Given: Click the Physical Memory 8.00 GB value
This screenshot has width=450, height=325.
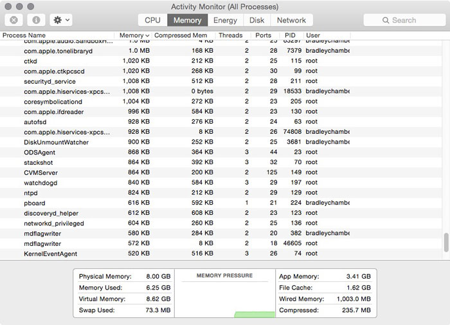Looking at the screenshot, I should [x=158, y=277].
